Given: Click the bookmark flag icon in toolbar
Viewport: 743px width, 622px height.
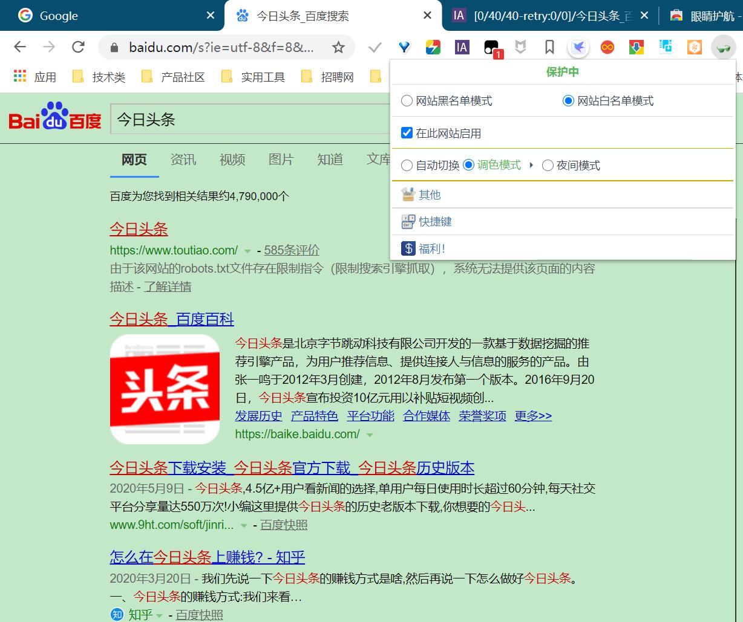Looking at the screenshot, I should pyautogui.click(x=549, y=47).
